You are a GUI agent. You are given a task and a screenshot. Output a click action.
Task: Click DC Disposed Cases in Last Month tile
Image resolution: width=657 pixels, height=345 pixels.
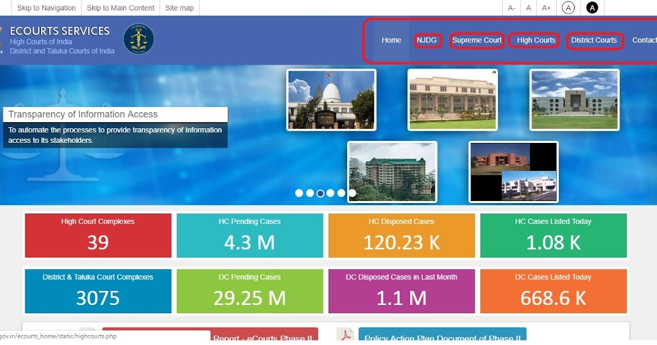[401, 291]
